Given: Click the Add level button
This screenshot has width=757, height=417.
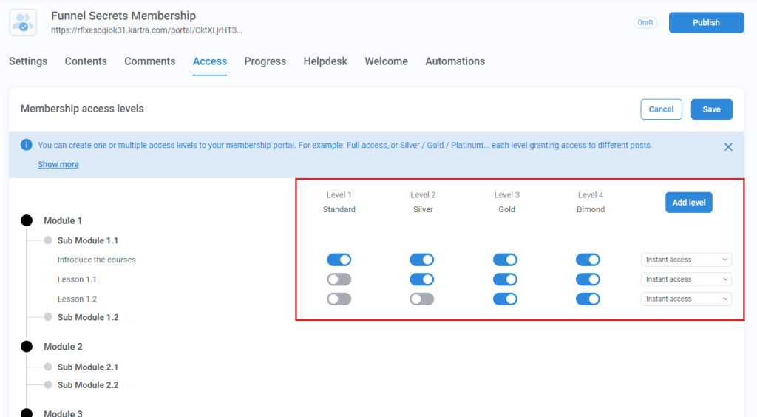Looking at the screenshot, I should [x=688, y=203].
